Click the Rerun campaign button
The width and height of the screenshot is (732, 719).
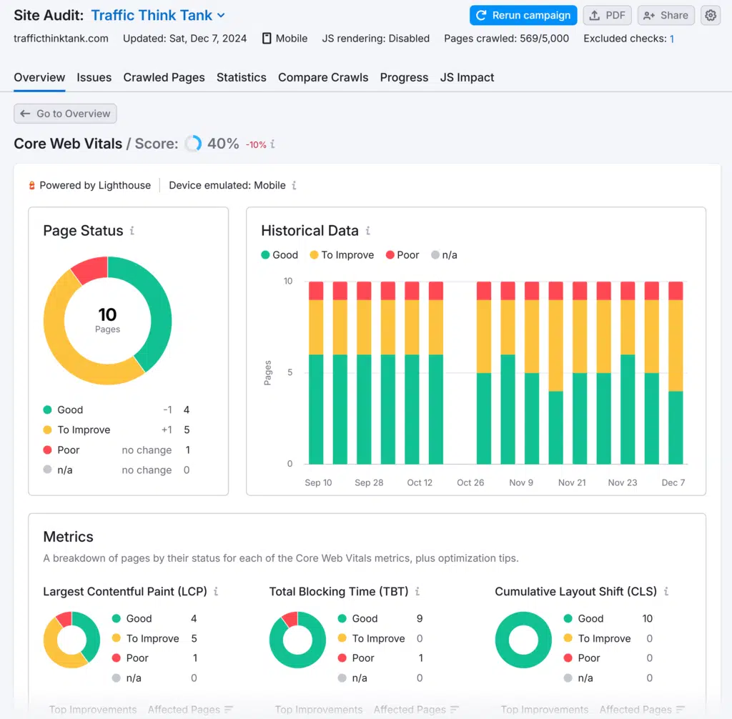tap(523, 15)
